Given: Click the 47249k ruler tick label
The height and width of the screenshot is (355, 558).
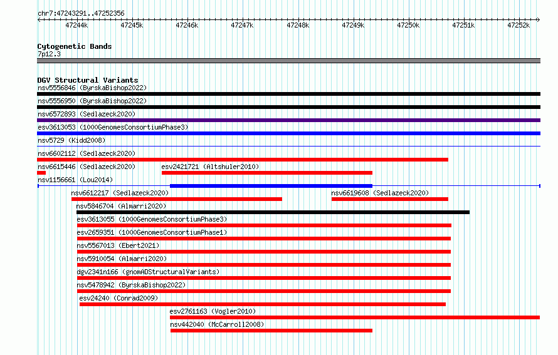Looking at the screenshot, I should [x=353, y=25].
